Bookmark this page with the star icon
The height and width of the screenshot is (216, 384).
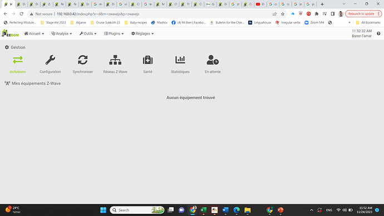point(283,14)
